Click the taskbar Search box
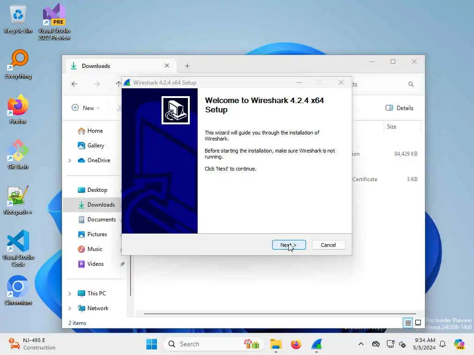The width and height of the screenshot is (474, 355). (x=213, y=344)
